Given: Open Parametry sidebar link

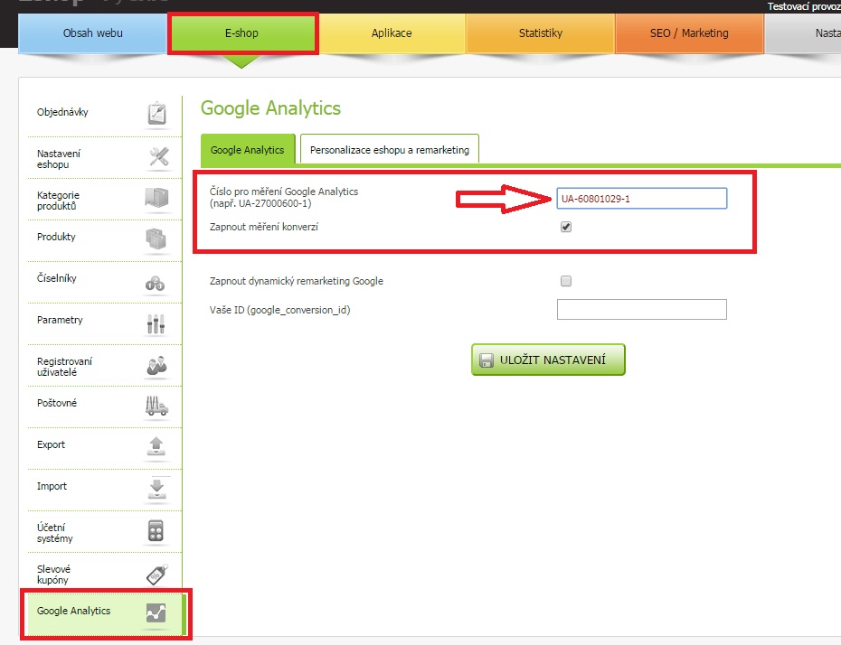Looking at the screenshot, I should pos(60,320).
